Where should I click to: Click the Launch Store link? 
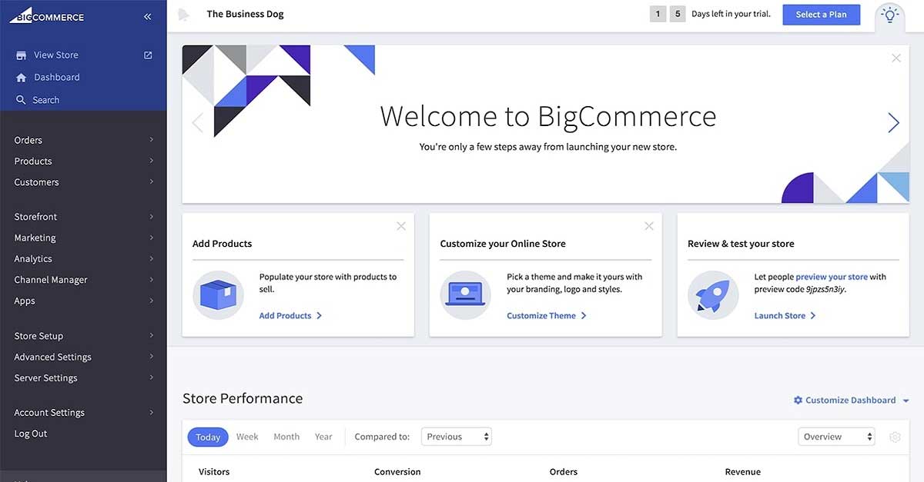click(785, 316)
